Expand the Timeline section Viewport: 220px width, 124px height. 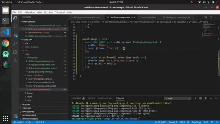click(x=44, y=108)
